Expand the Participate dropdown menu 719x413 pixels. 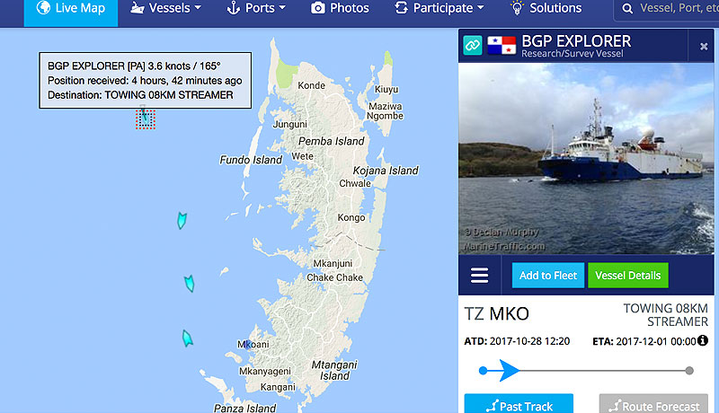coord(439,8)
